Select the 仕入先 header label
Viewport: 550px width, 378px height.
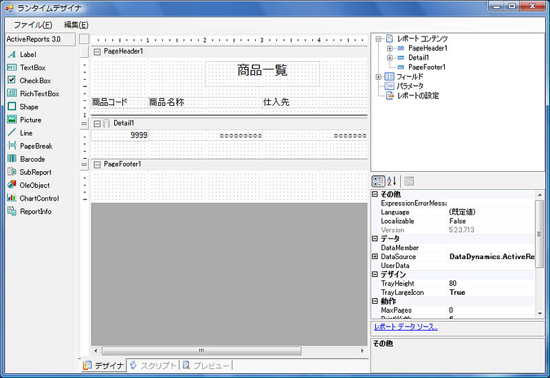[x=315, y=102]
